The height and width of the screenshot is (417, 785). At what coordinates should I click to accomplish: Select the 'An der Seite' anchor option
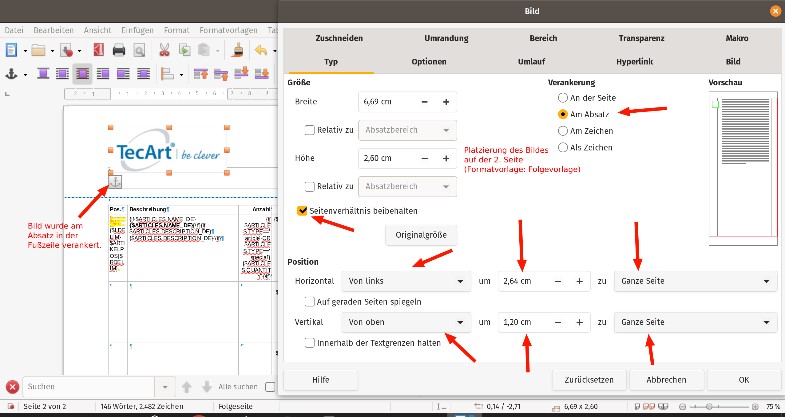[x=563, y=98]
